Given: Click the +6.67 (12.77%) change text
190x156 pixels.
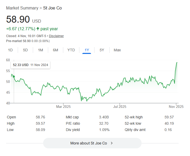Looking at the screenshot, I should (21, 29).
